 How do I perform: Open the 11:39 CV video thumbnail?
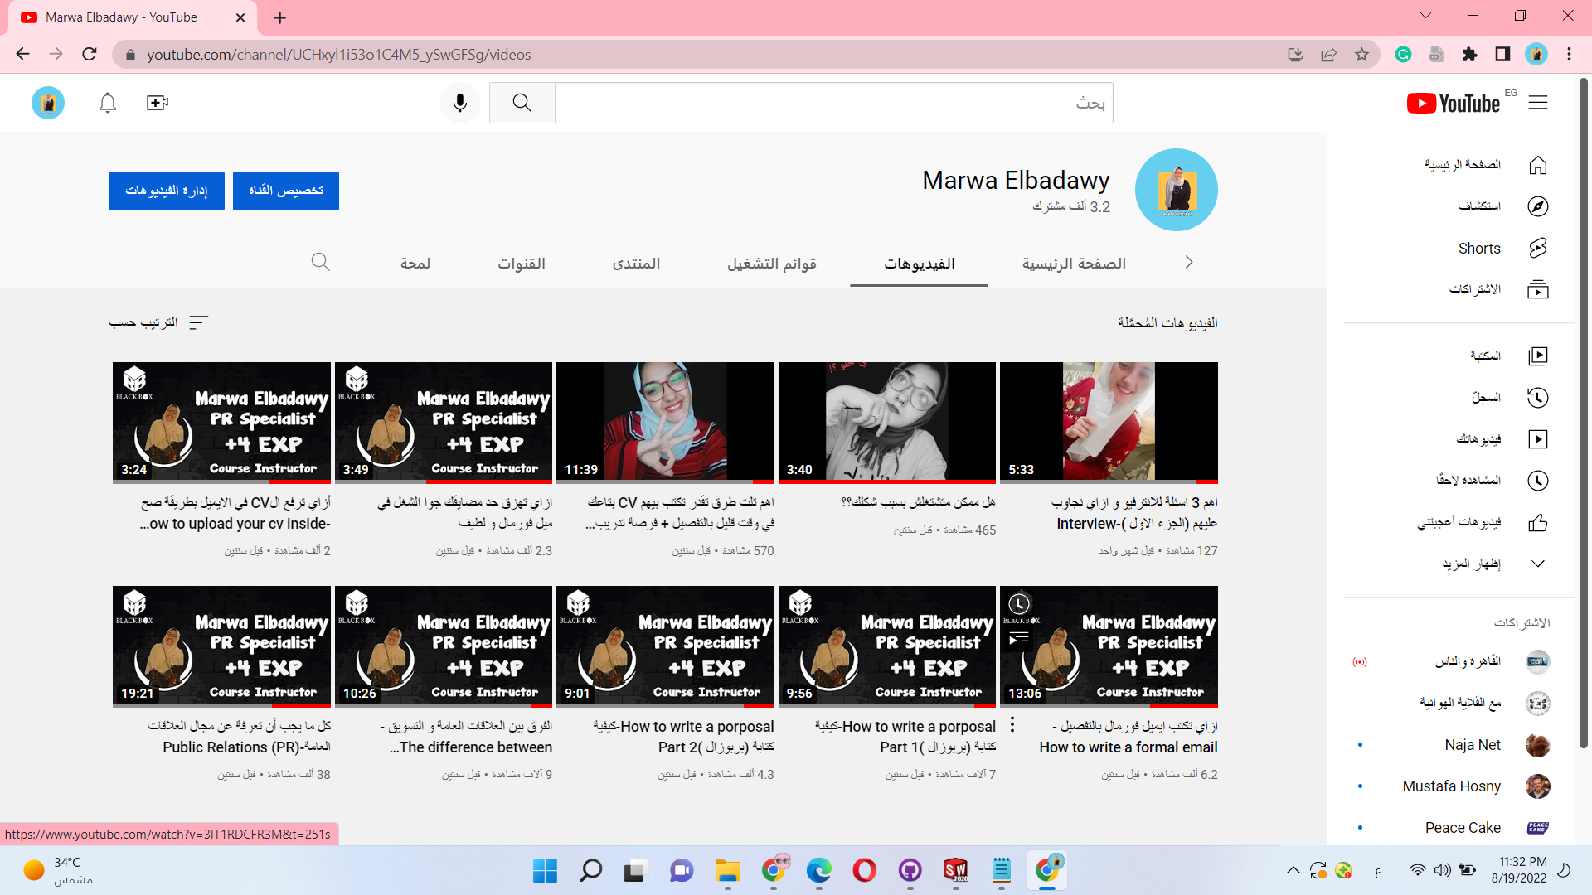[665, 422]
